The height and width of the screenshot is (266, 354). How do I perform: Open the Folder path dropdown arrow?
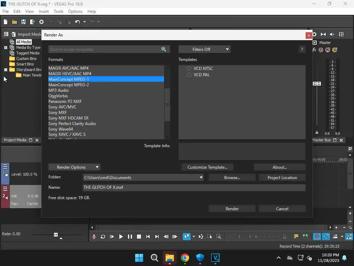pyautogui.click(x=201, y=178)
